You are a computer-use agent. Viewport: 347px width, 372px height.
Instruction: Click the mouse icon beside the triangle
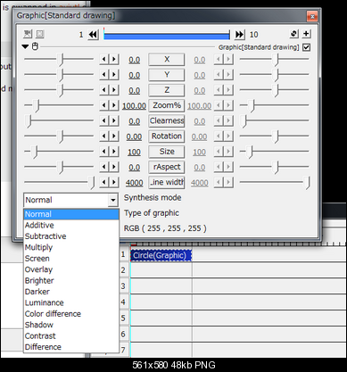[x=35, y=46]
